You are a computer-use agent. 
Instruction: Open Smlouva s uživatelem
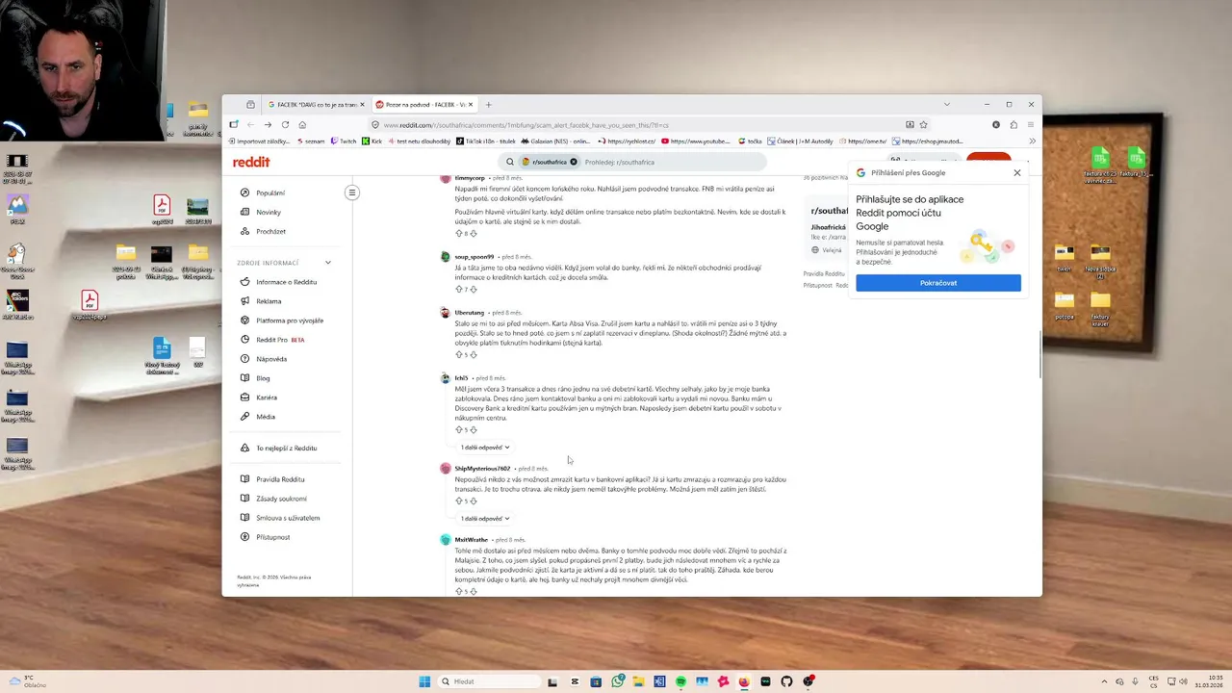pos(287,518)
